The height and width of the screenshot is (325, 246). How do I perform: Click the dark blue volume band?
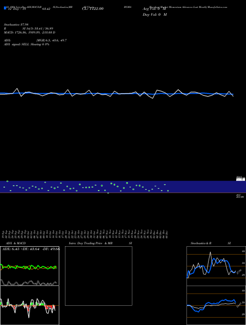(123, 187)
